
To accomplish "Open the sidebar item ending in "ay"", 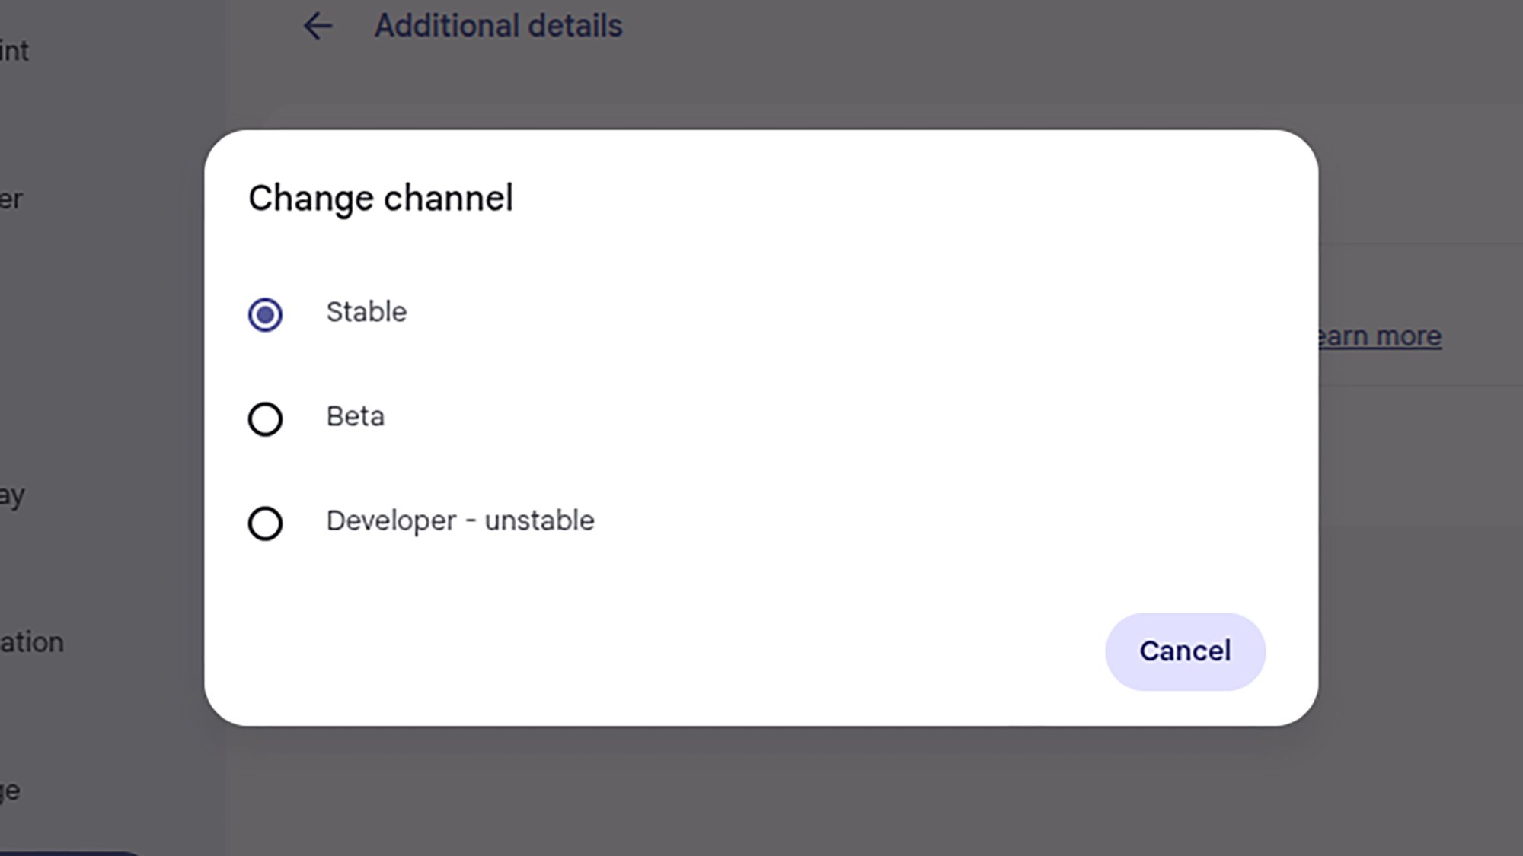I will [13, 496].
